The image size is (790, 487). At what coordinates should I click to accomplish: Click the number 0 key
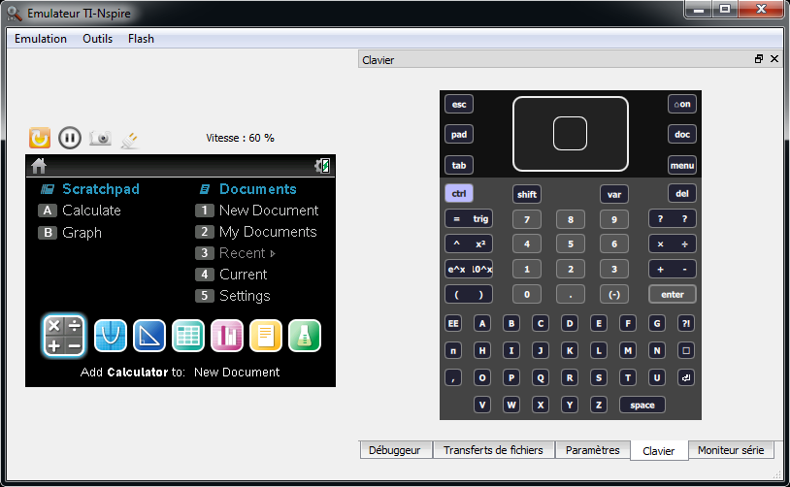527,295
